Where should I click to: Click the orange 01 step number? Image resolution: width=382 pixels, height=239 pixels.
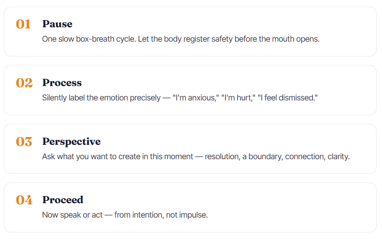point(23,24)
